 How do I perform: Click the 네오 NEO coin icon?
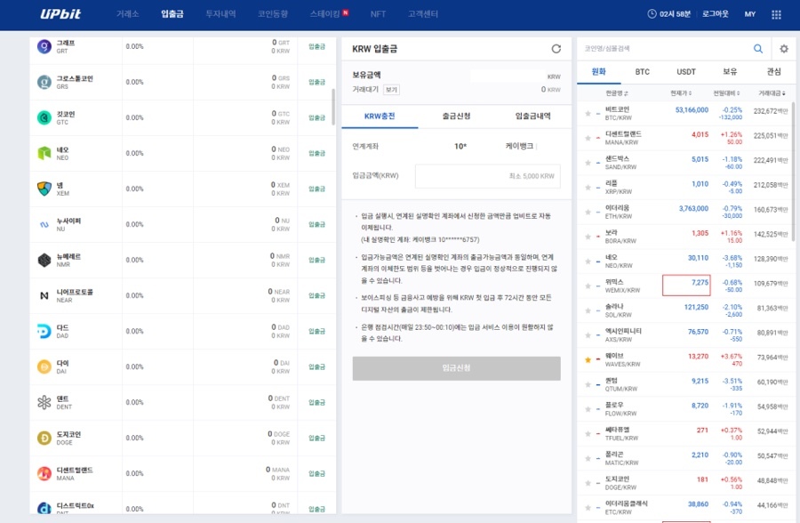[44, 153]
